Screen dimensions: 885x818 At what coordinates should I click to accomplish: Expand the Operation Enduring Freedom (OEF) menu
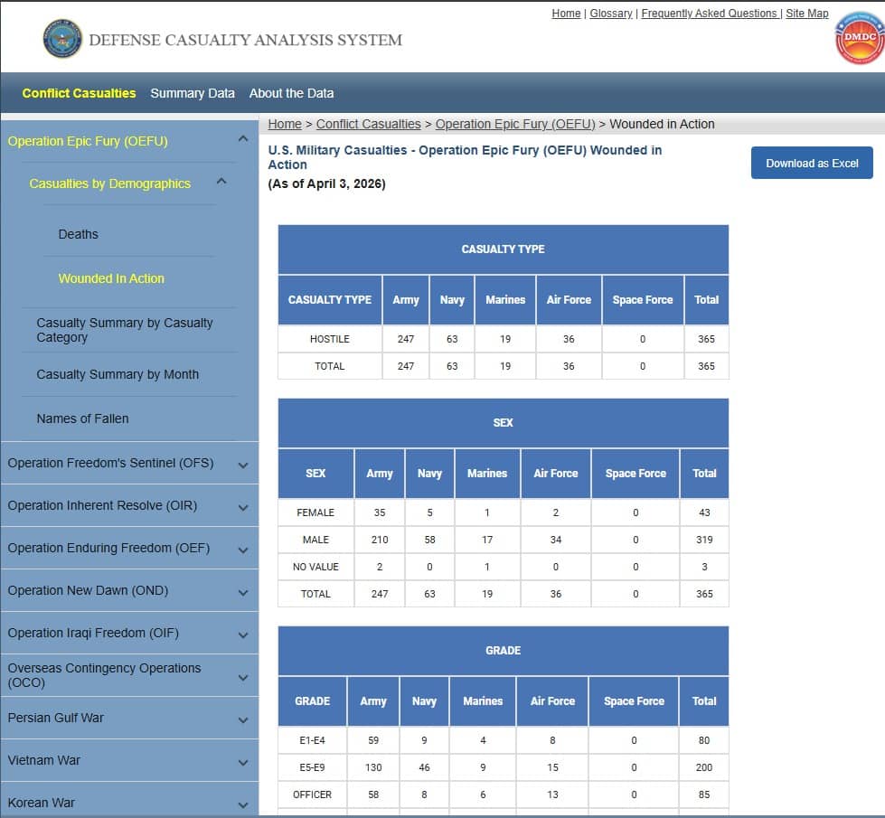(242, 550)
